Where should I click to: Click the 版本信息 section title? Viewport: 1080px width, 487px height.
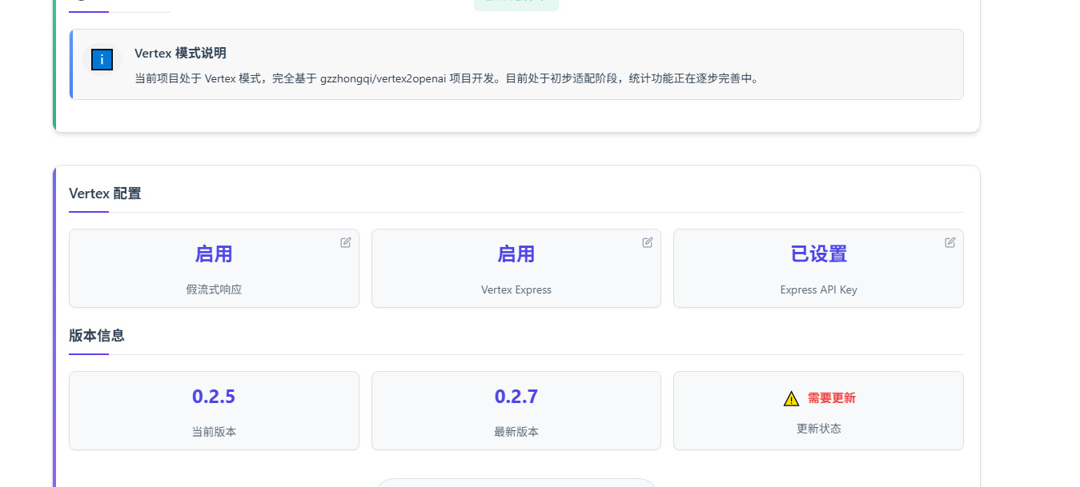[97, 336]
